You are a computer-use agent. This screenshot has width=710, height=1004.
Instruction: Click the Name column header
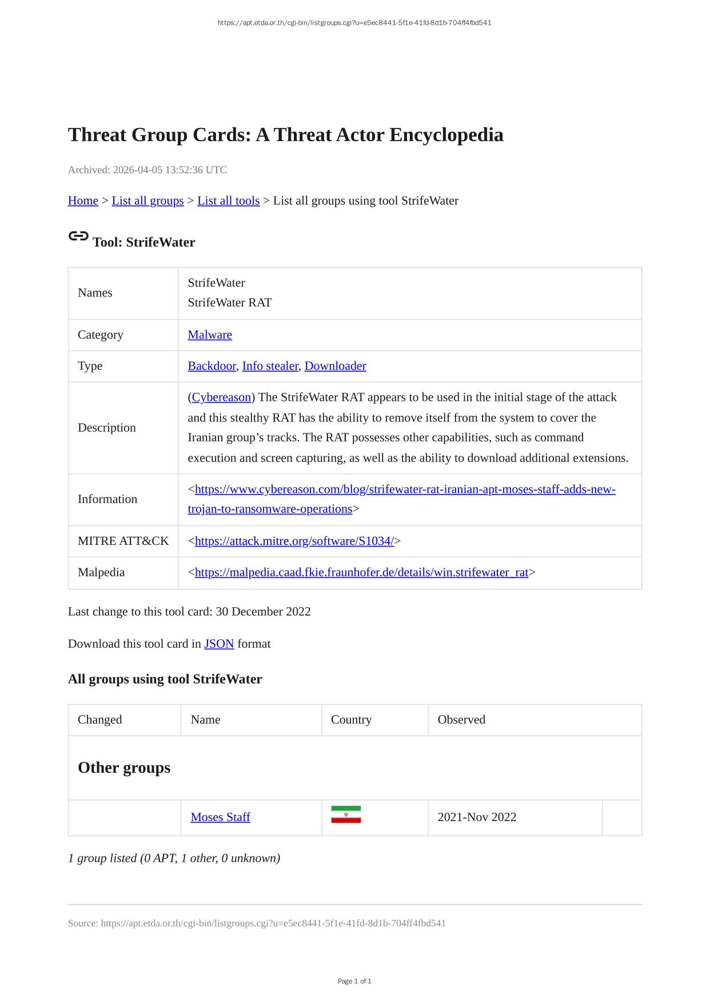(x=205, y=720)
